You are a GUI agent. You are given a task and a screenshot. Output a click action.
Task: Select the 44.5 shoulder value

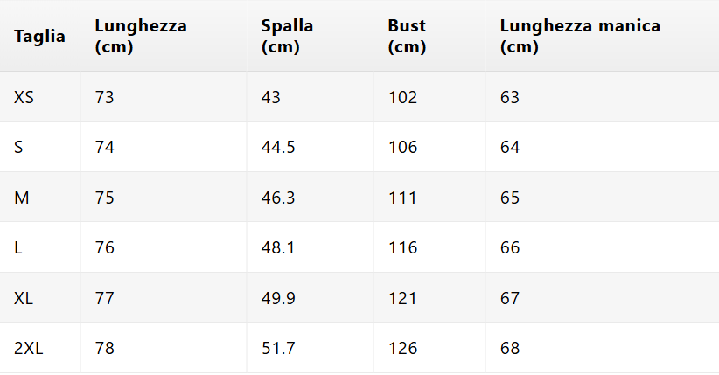pos(278,147)
